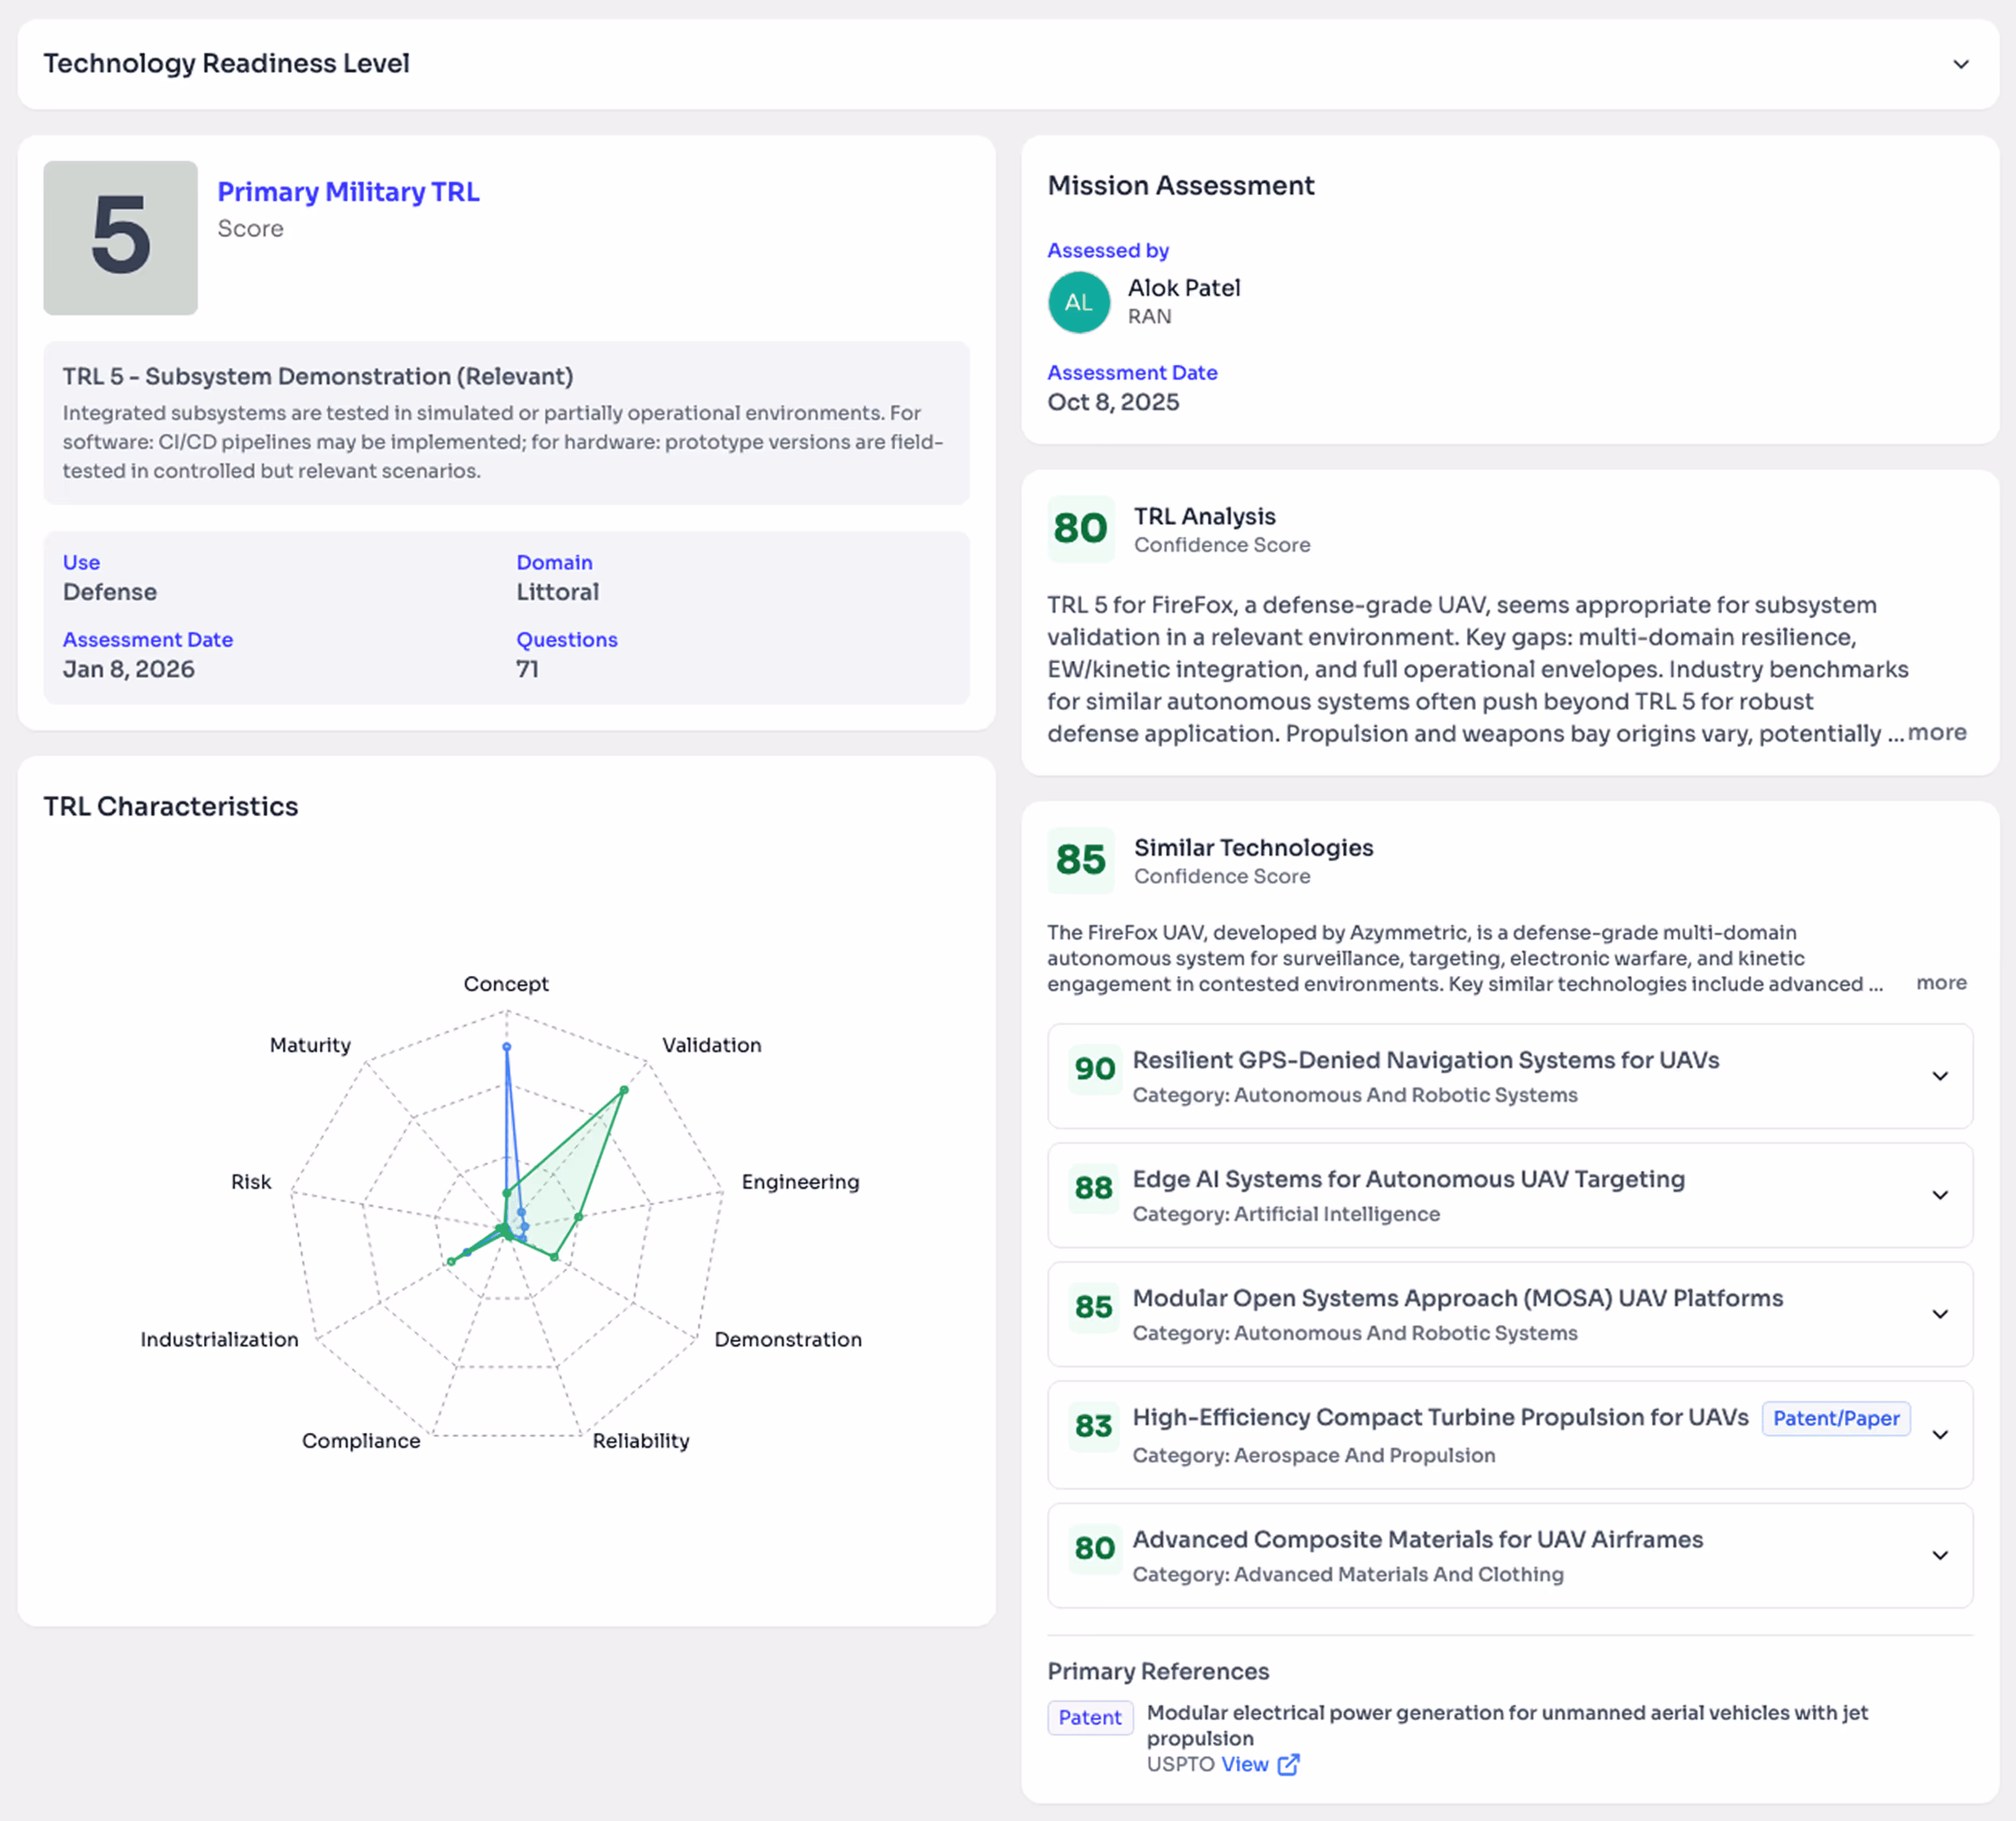Collapse the Technology Readiness Level section
The image size is (2016, 1821).
tap(1960, 64)
